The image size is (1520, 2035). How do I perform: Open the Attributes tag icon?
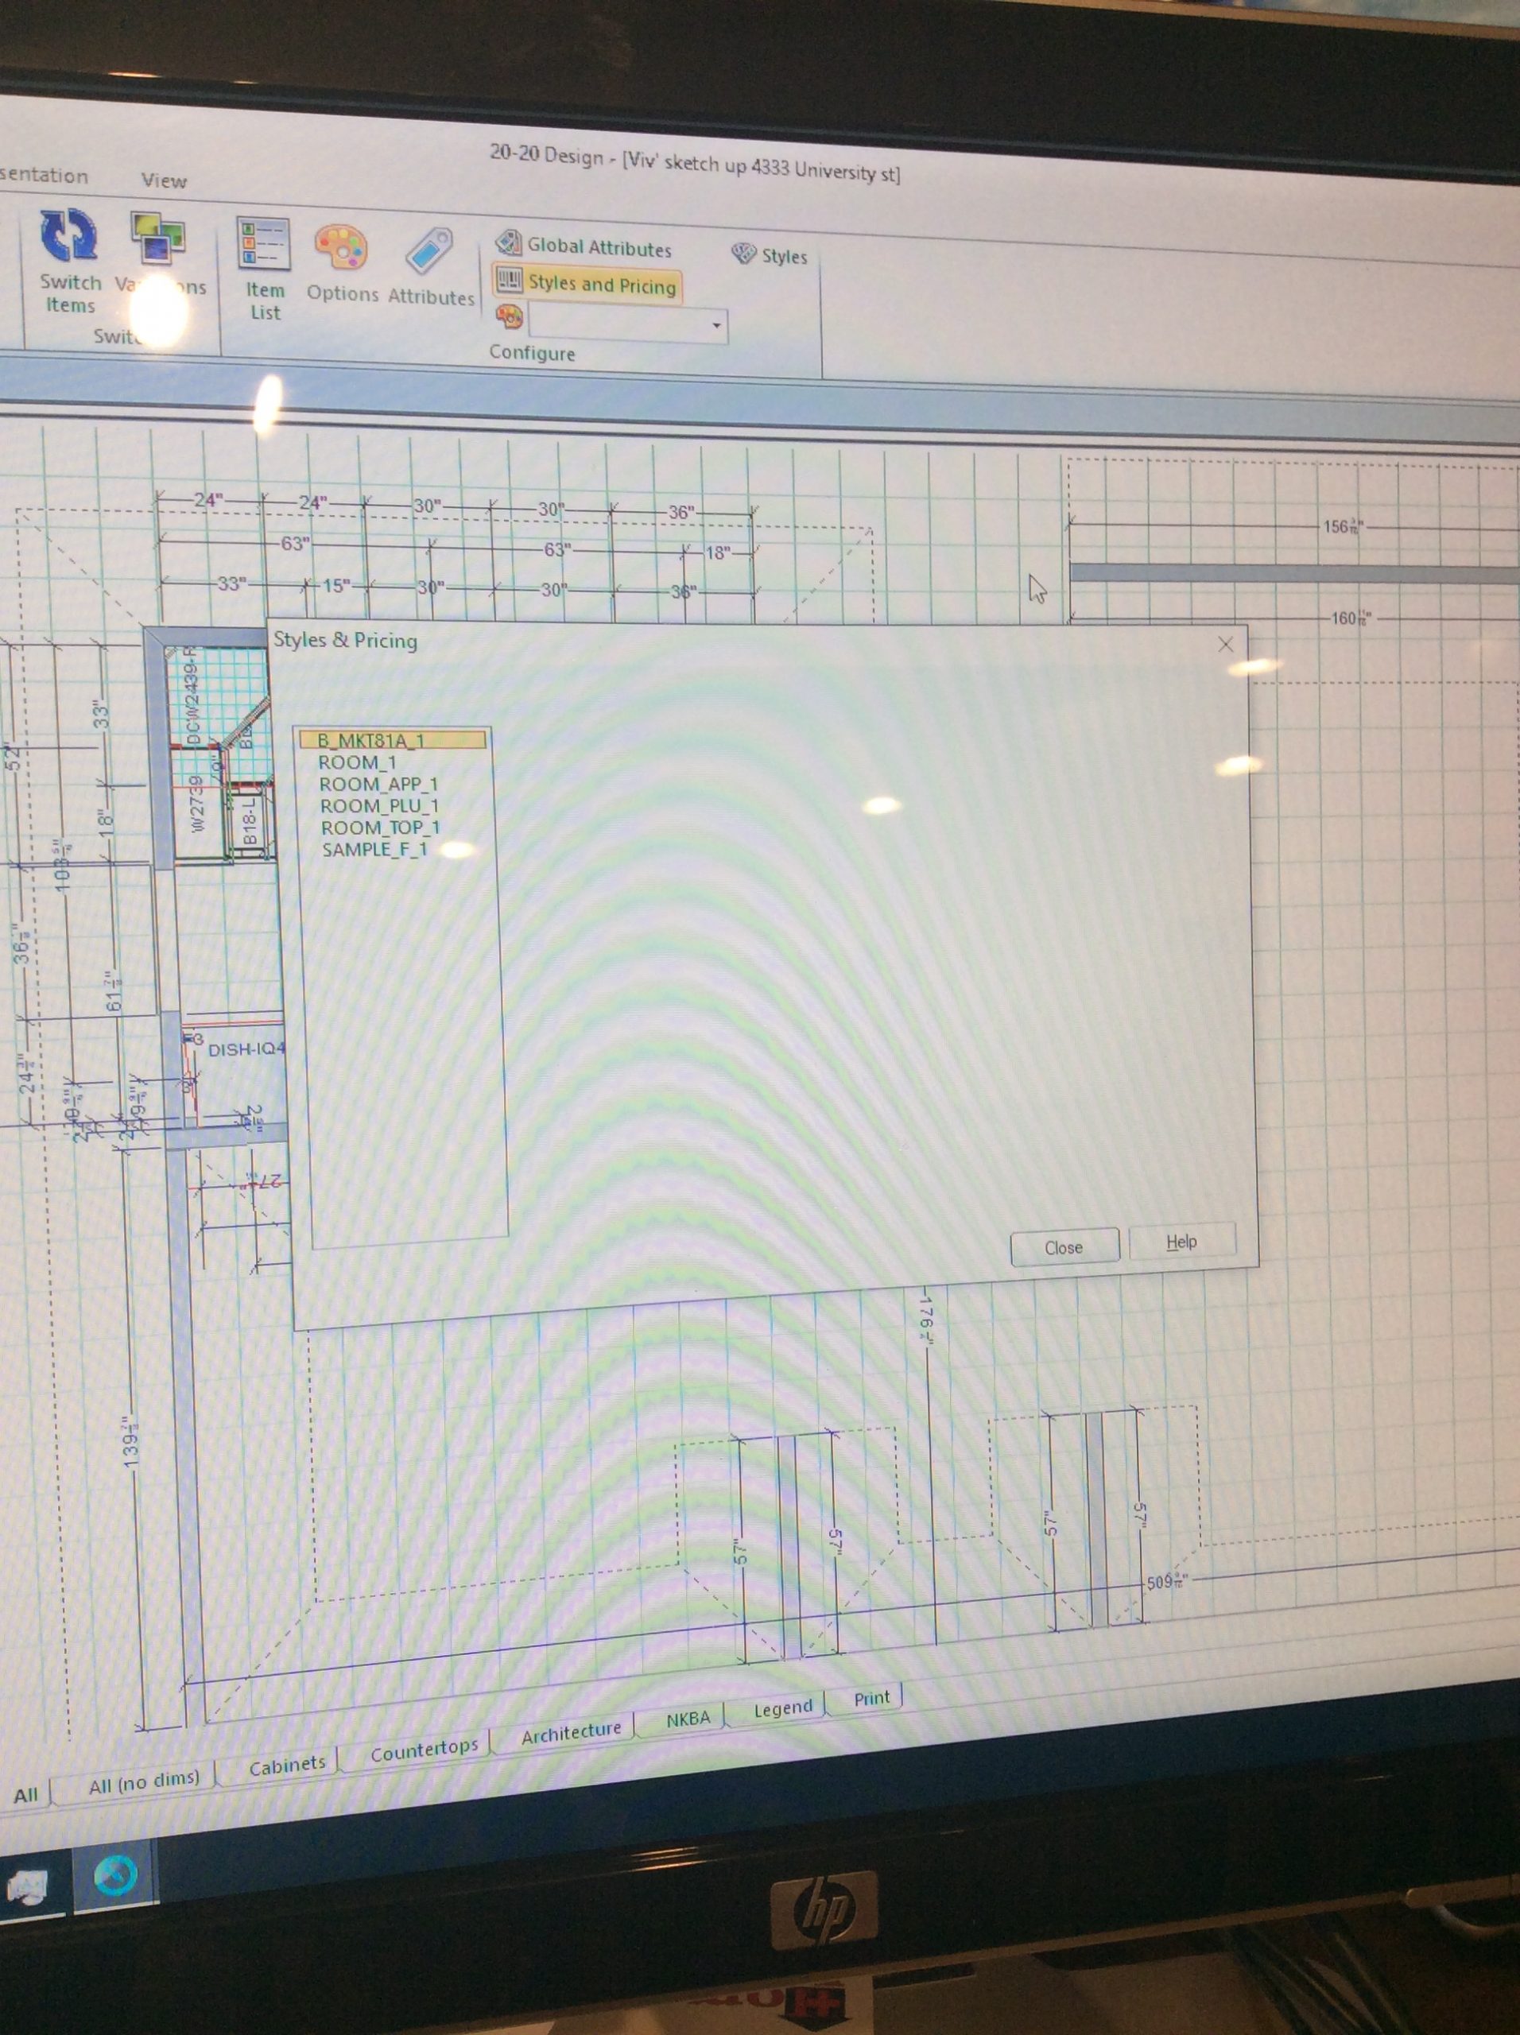pos(431,251)
